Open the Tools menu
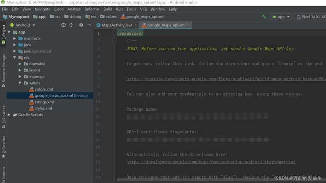The height and width of the screenshot is (183, 326). 131,9
